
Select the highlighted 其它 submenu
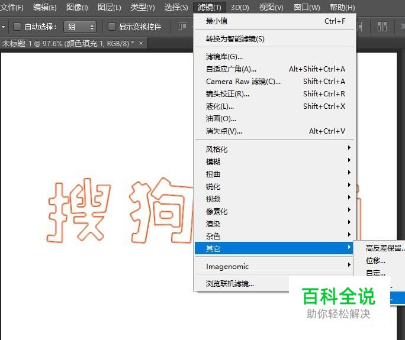(x=274, y=248)
